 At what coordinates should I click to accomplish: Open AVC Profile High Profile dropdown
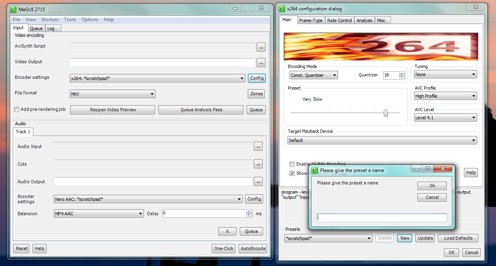pos(445,96)
